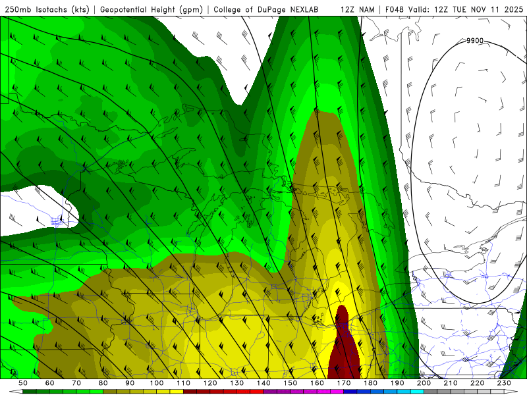Click the 'F048 Valid: 12Z TUE NOV 11 2025' text
Image resolution: width=527 pixels, height=395 pixels.
[455, 10]
